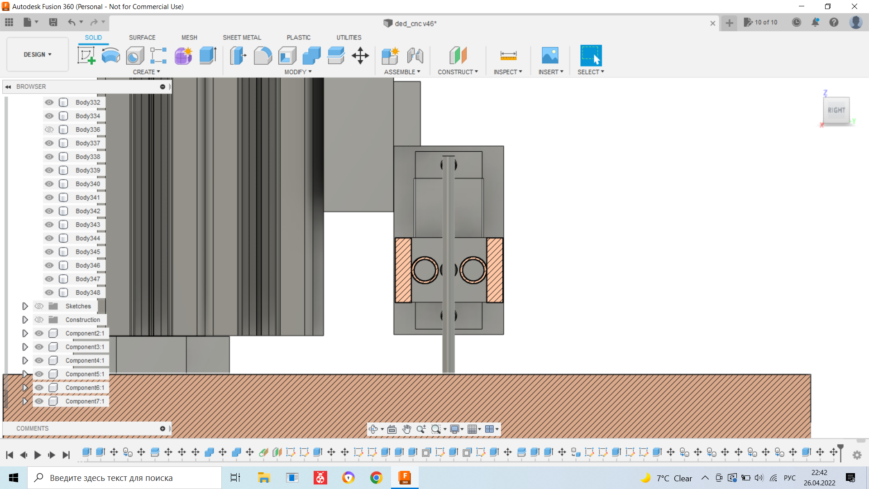Click the Save icon in top bar

(53, 22)
